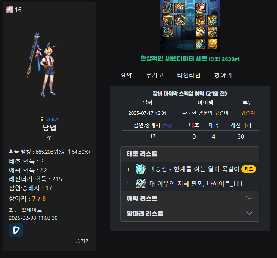Click the butterfly wing item icon

coord(201,44)
